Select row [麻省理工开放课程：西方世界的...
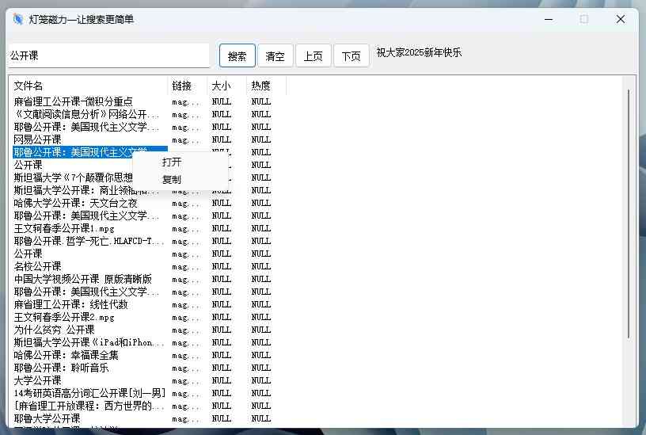The width and height of the screenshot is (646, 435). 89,406
